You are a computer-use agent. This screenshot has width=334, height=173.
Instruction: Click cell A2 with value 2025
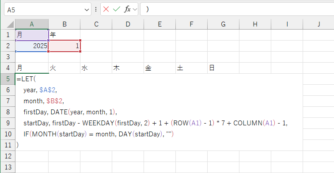pyautogui.click(x=32, y=46)
